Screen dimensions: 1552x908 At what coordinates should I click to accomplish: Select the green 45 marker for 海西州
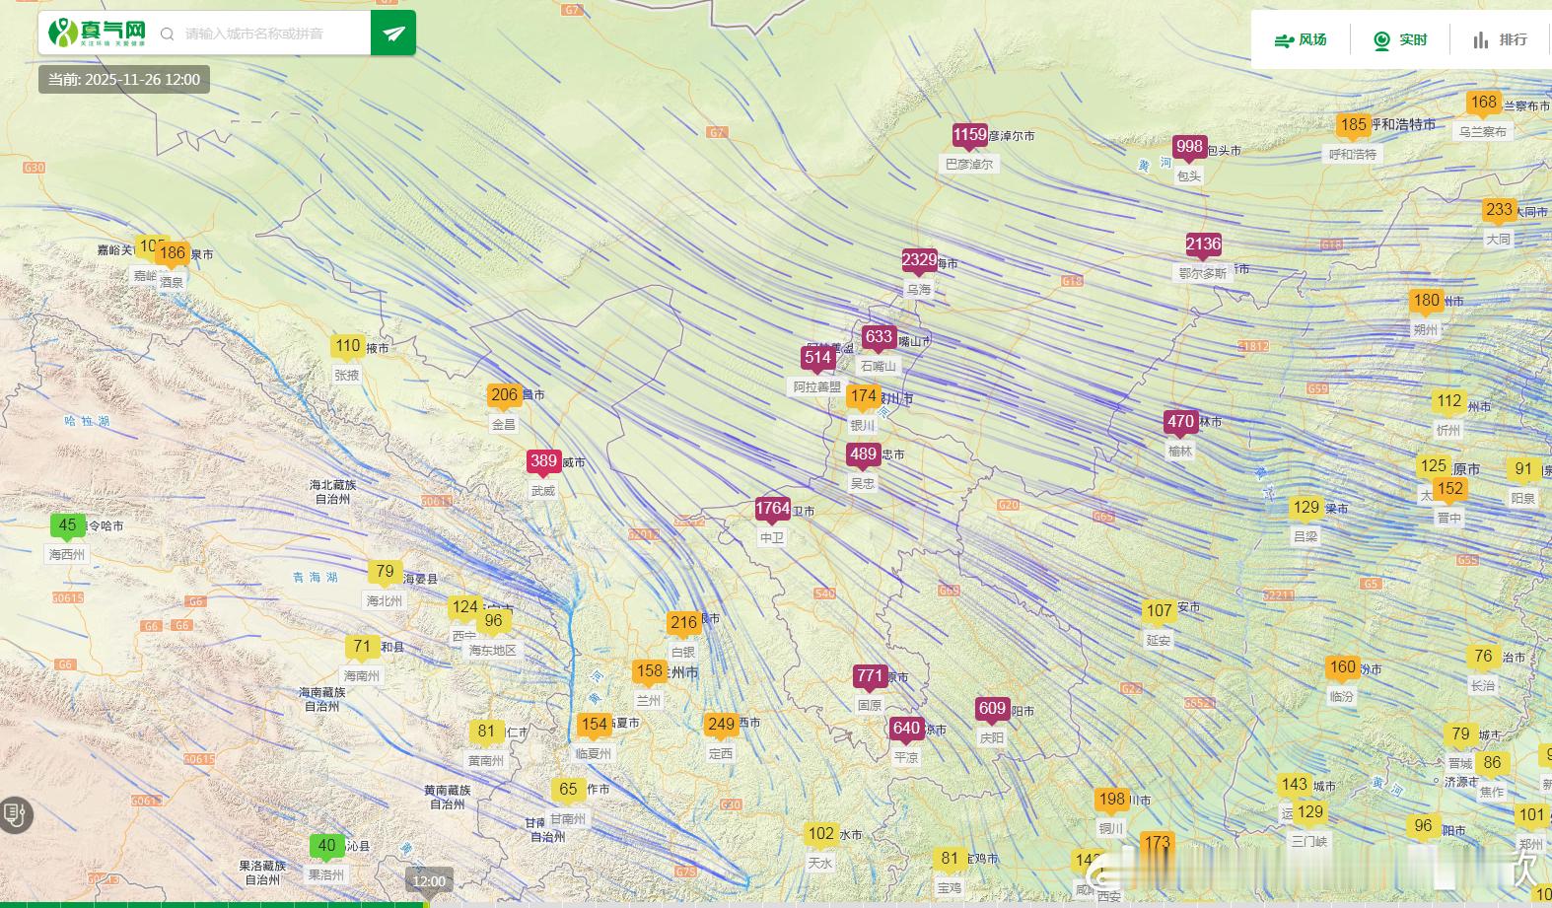click(x=68, y=525)
